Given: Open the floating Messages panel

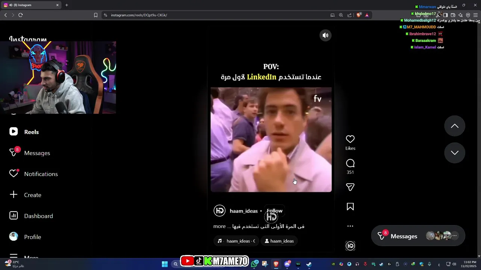Looking at the screenshot, I should coord(418,236).
